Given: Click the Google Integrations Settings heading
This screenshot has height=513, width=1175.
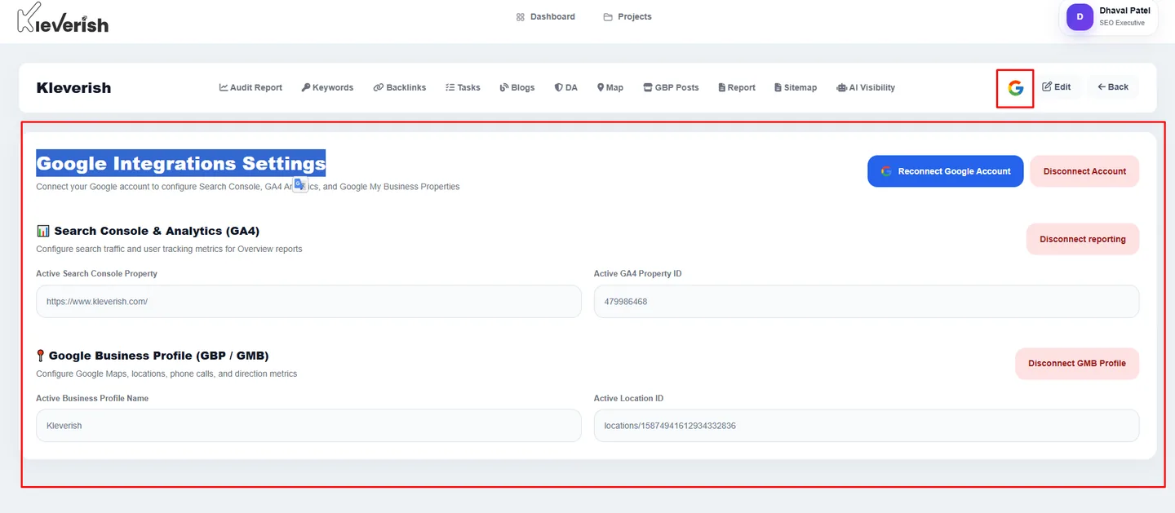Looking at the screenshot, I should point(180,163).
